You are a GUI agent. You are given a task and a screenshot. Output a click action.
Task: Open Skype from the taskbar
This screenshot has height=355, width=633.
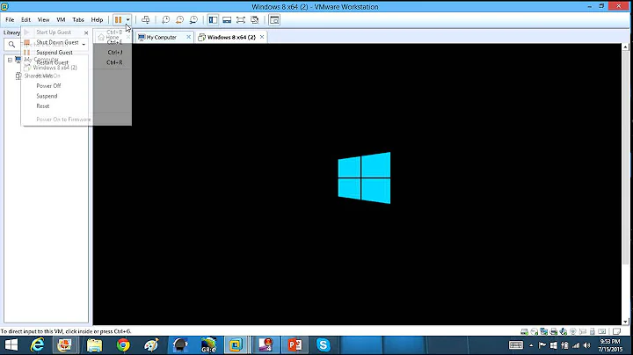pyautogui.click(x=324, y=345)
